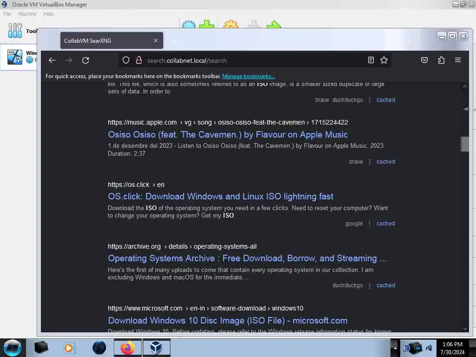Open the Machine menu in VirtualBox Manager
This screenshot has height=357, width=476.
[x=27, y=14]
